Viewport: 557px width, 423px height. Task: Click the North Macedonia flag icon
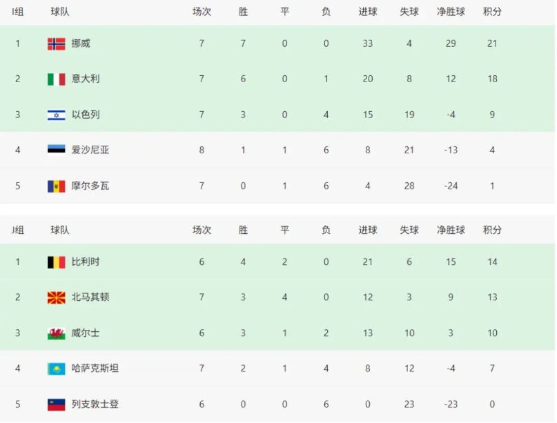(56, 297)
